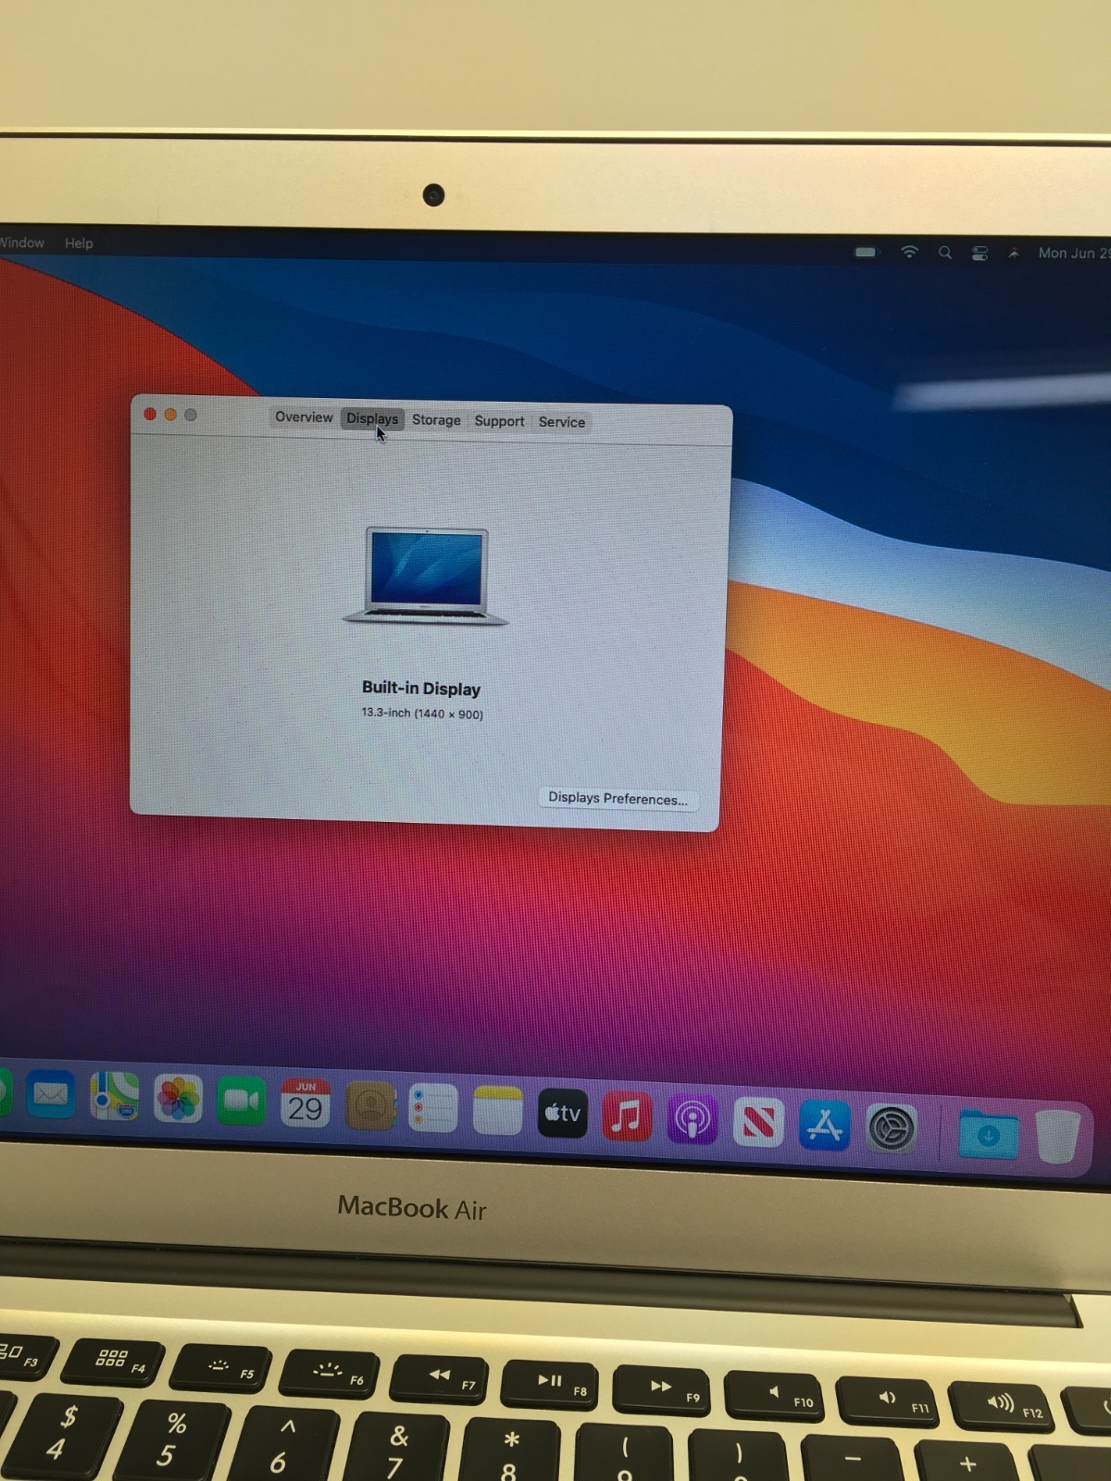Open Mail from the Dock
The height and width of the screenshot is (1481, 1111).
coord(50,1095)
